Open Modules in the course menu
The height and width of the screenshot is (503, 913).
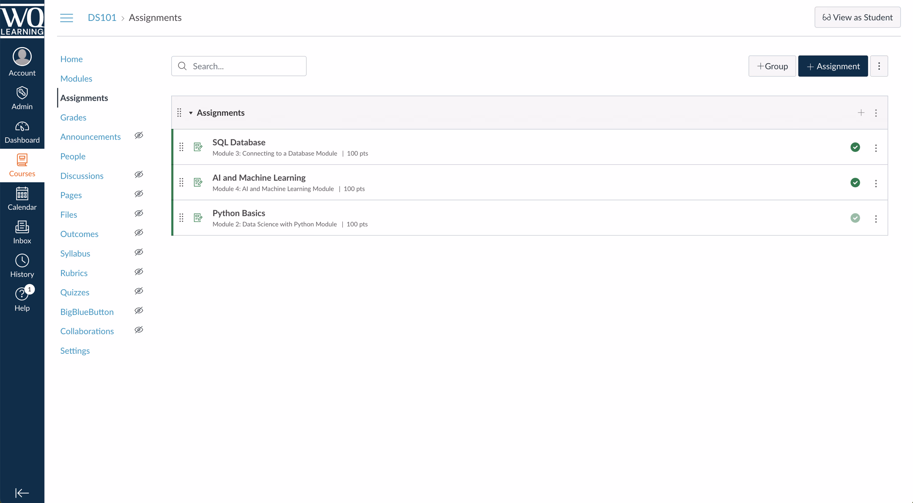click(76, 78)
